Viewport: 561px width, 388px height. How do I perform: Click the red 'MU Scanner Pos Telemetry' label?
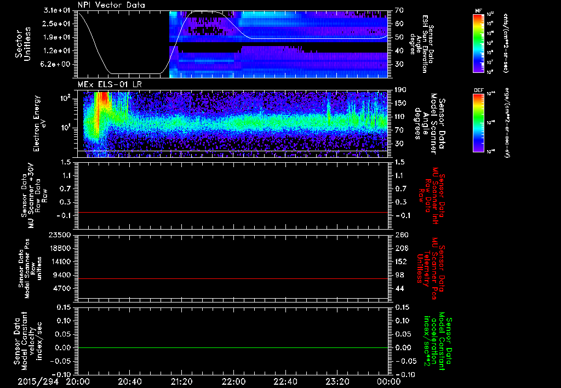tap(431, 269)
